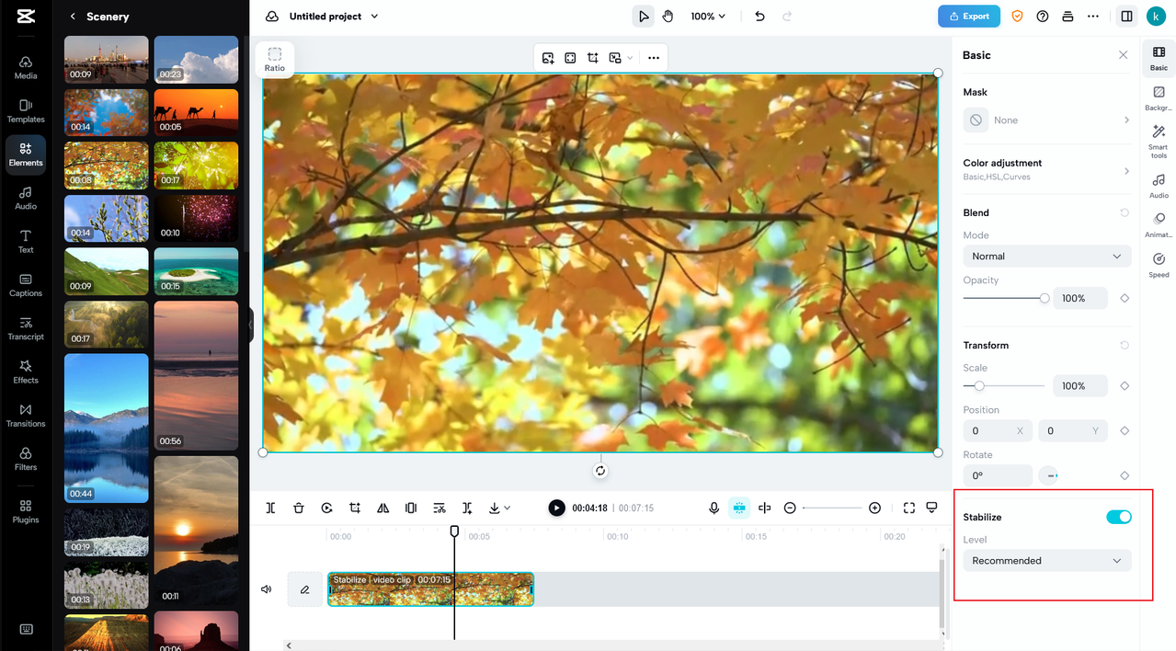Click the Scale slider handle
This screenshot has width=1176, height=651.
[x=979, y=386]
